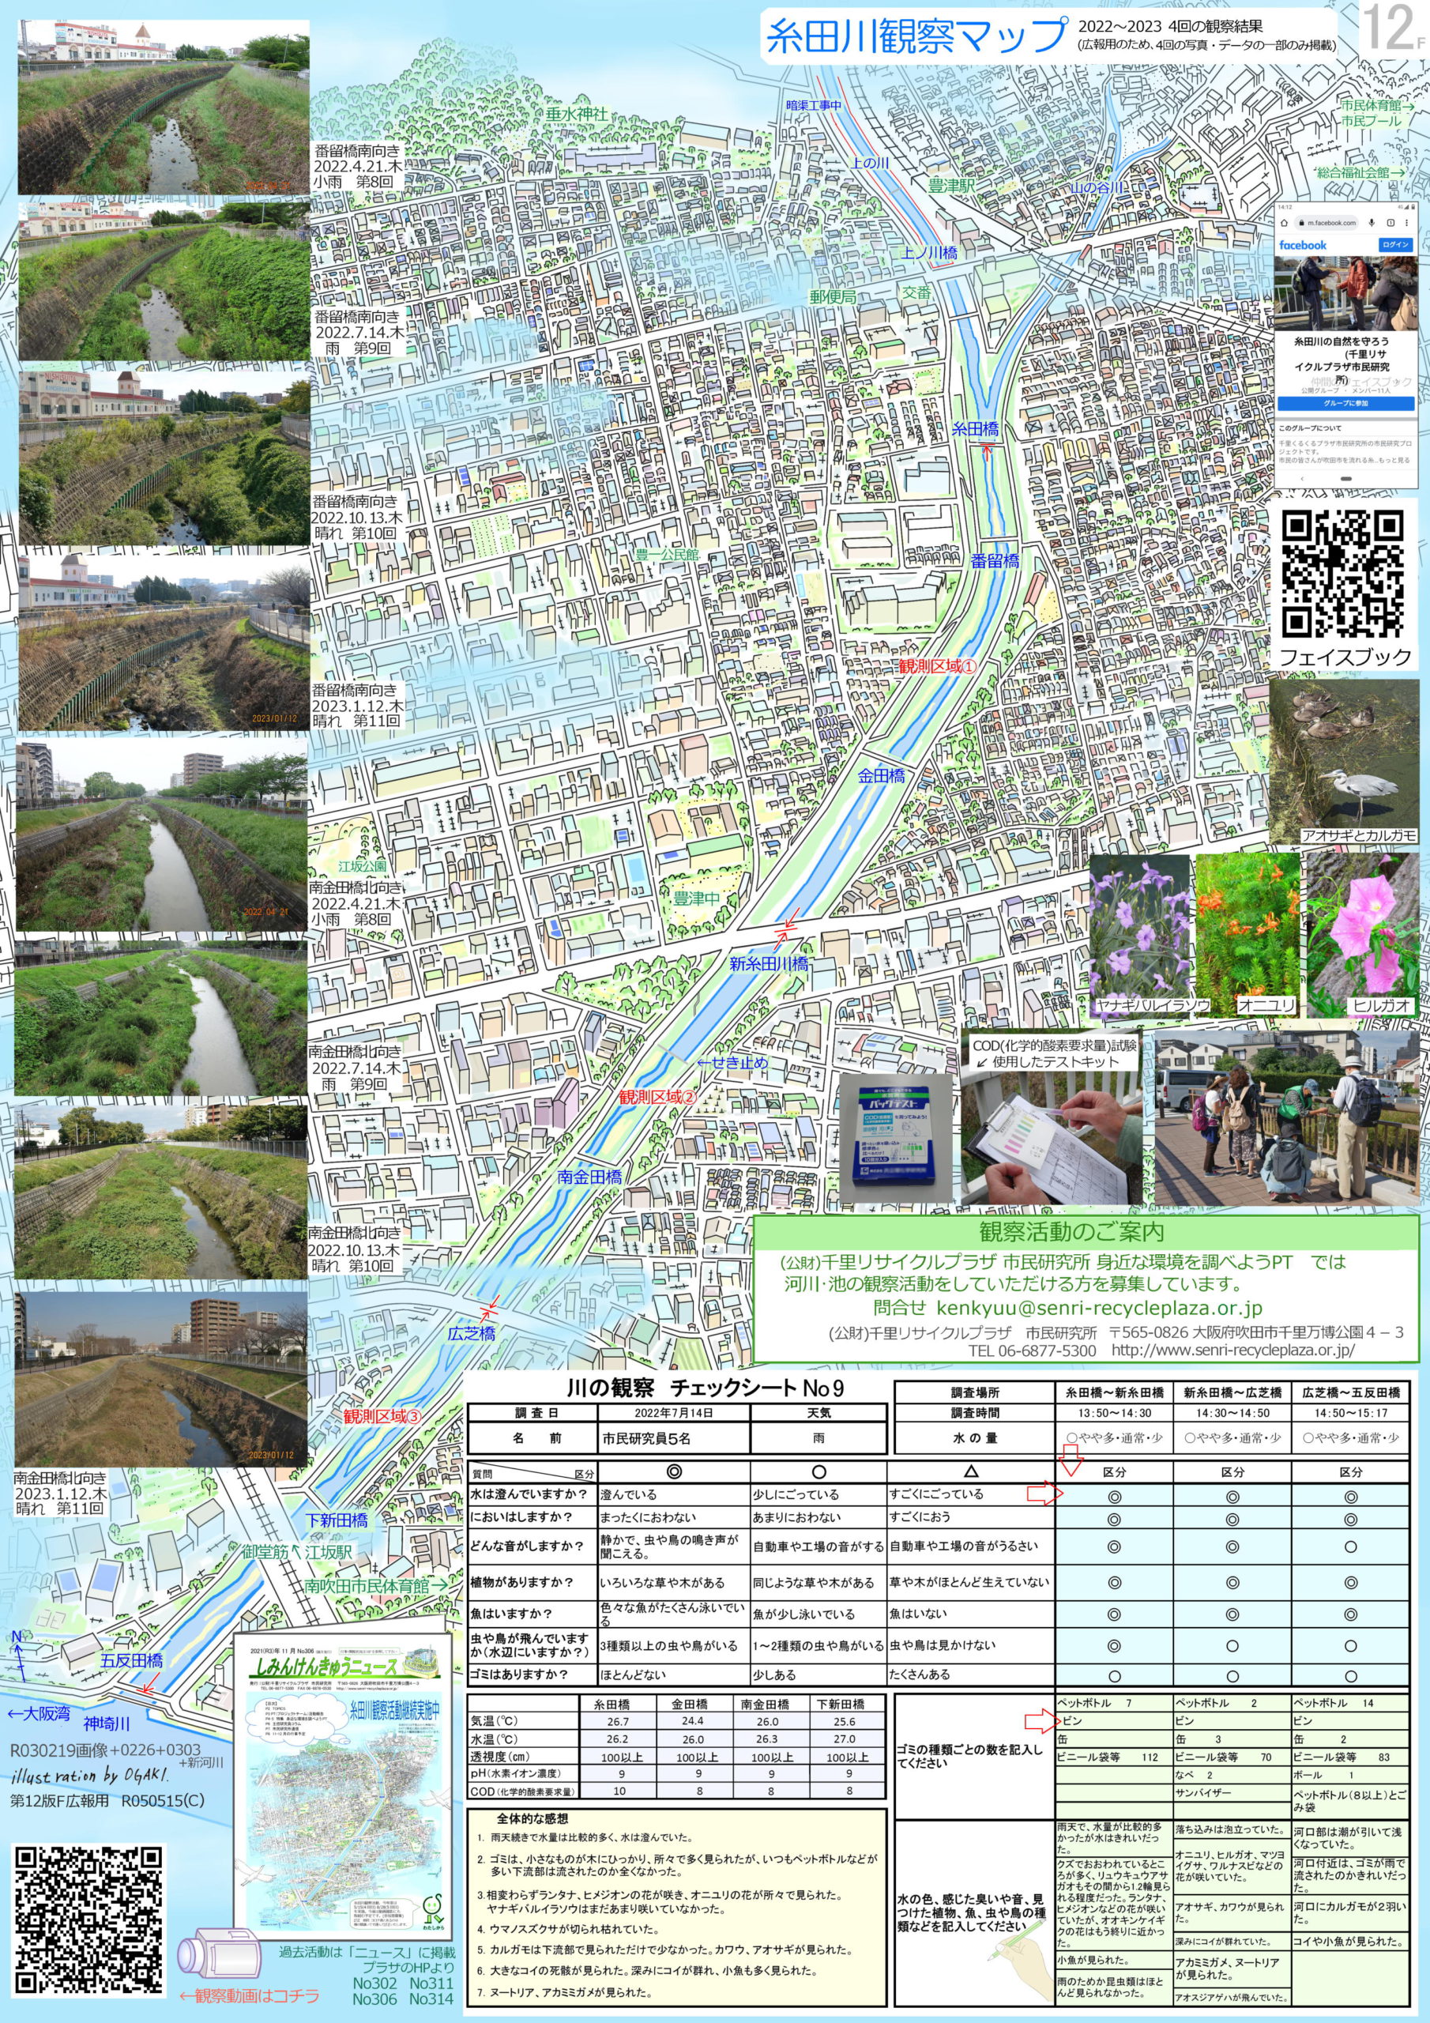Click the 糸田橋 label on the map
The width and height of the screenshot is (1430, 2023).
click(976, 429)
